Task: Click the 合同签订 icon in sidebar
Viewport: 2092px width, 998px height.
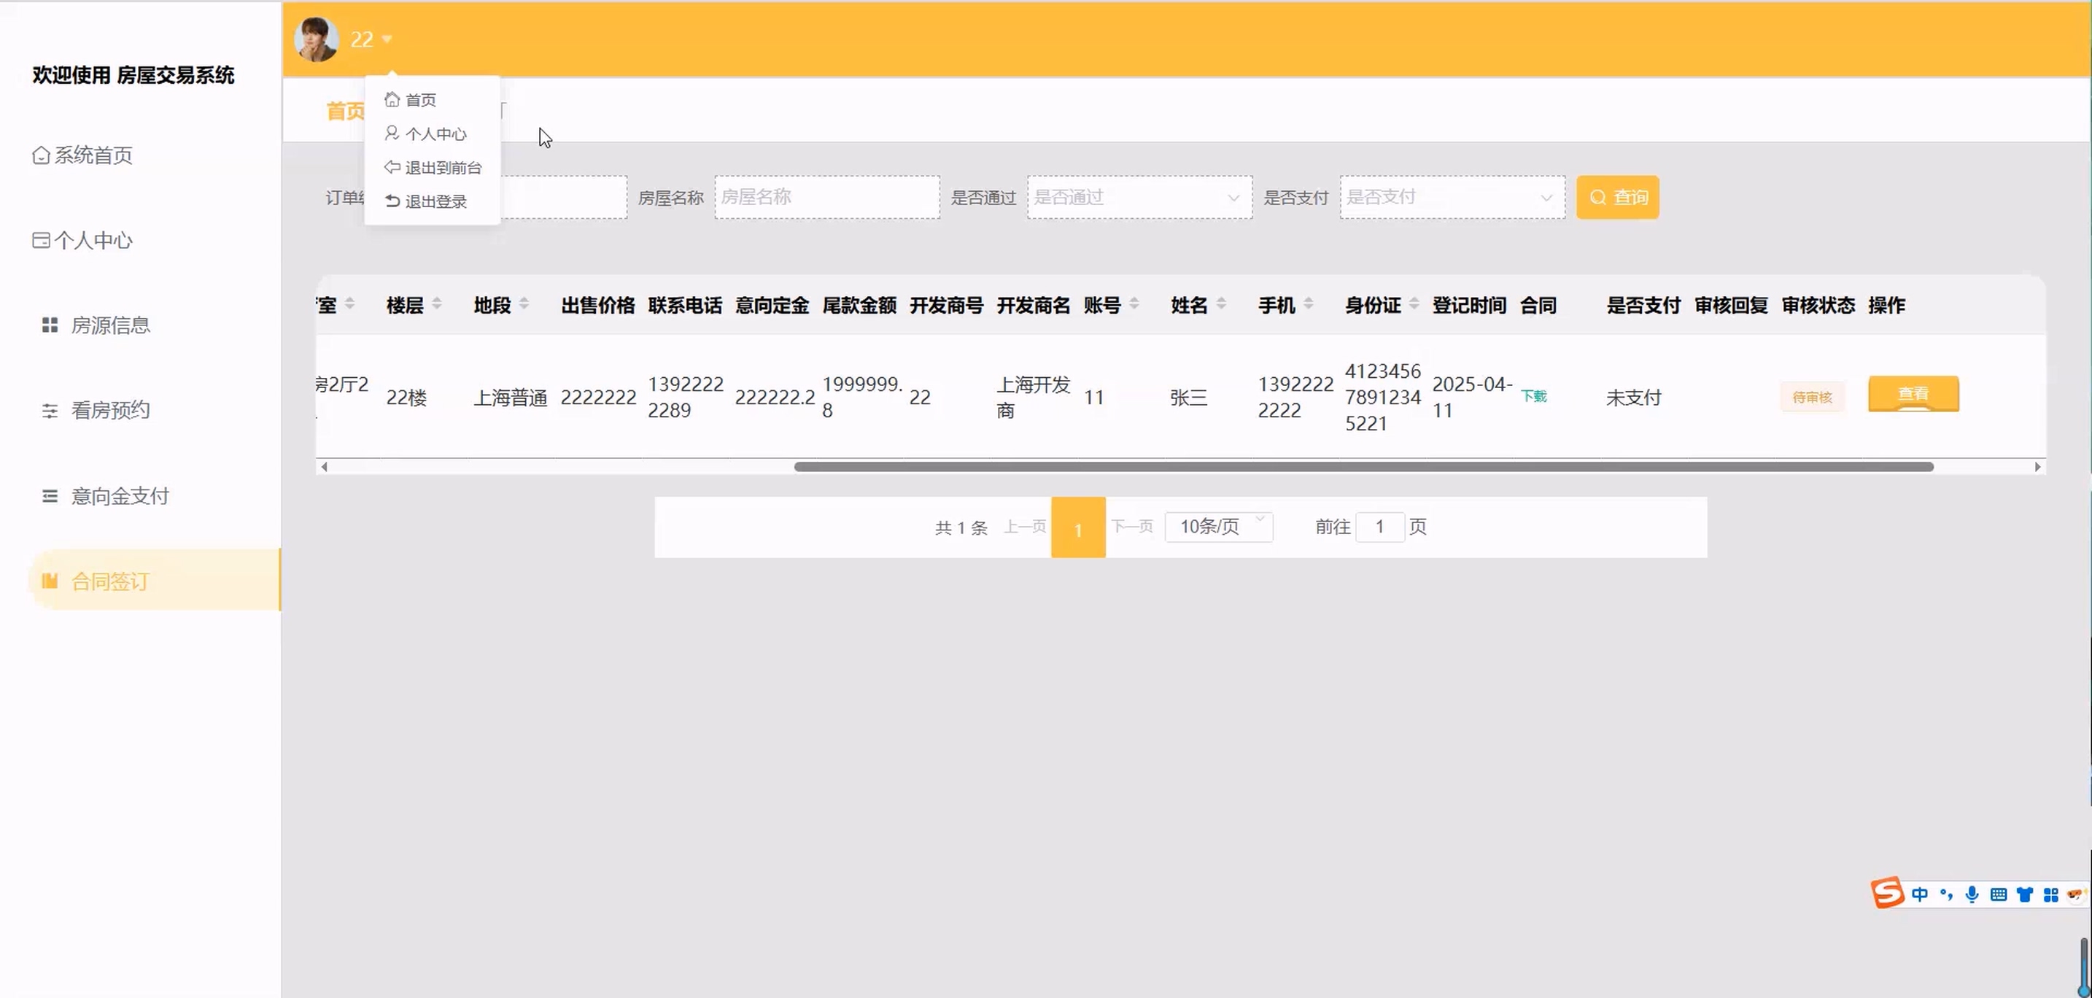Action: [x=50, y=581]
